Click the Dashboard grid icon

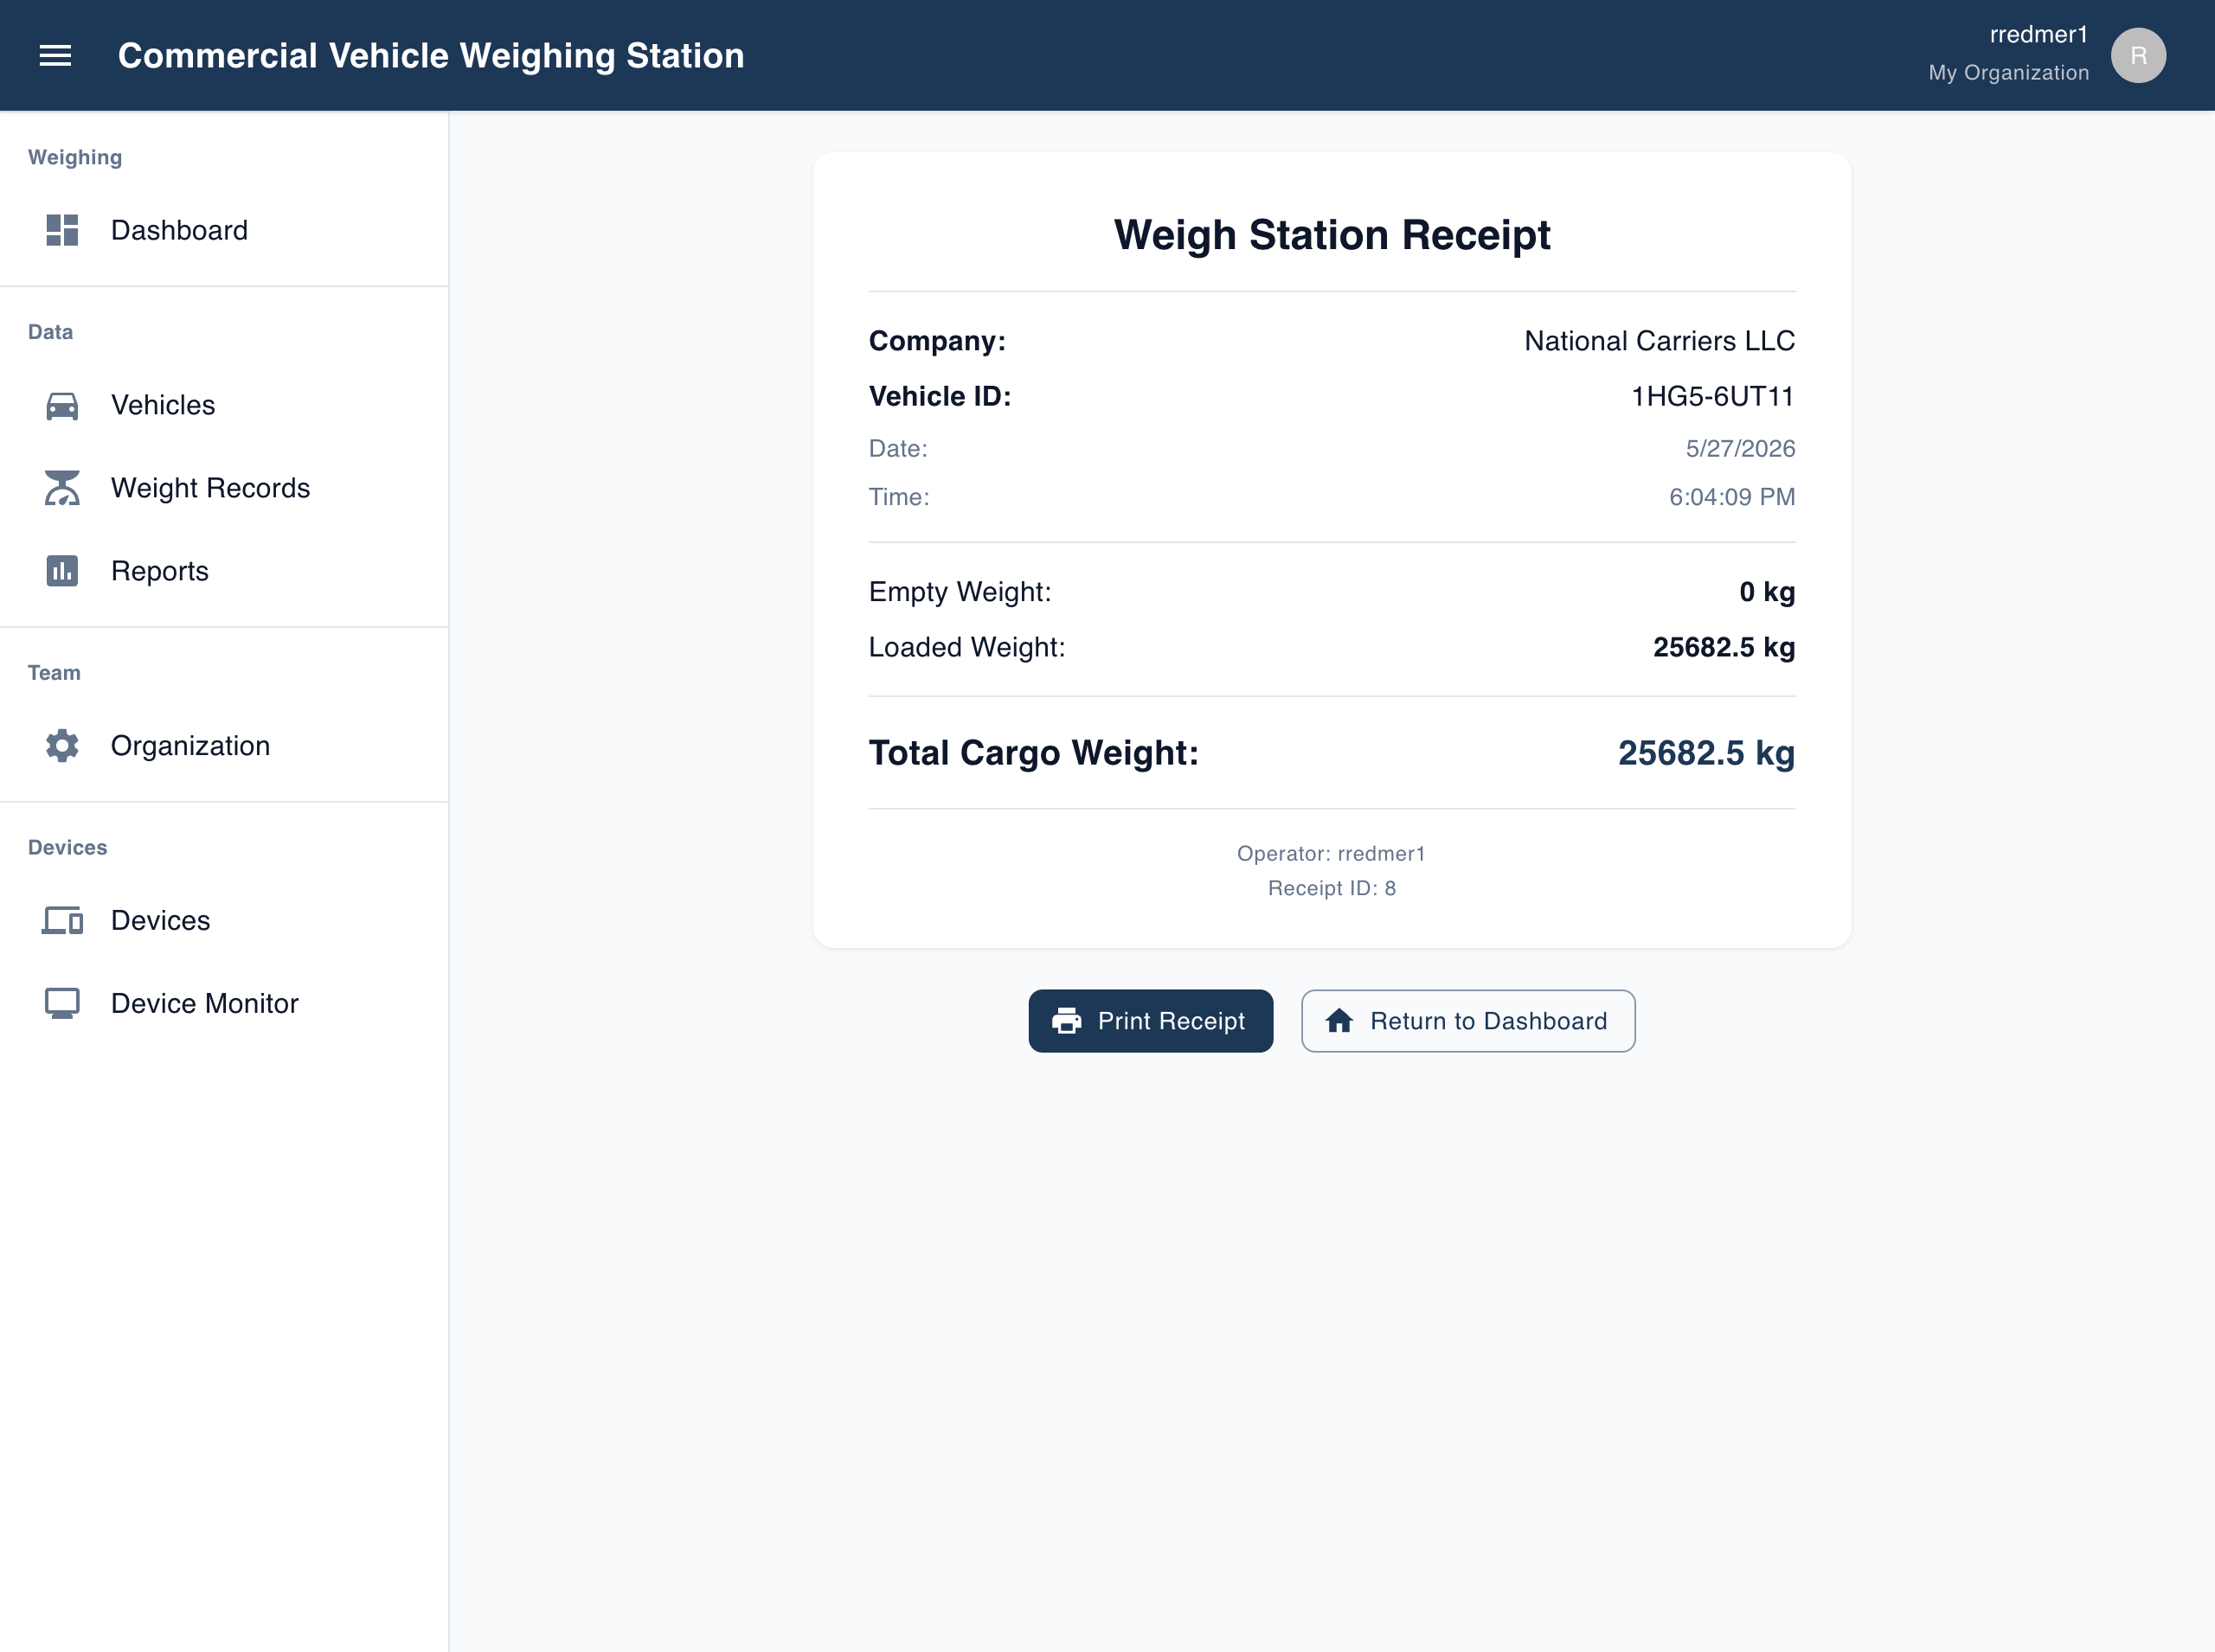[62, 230]
